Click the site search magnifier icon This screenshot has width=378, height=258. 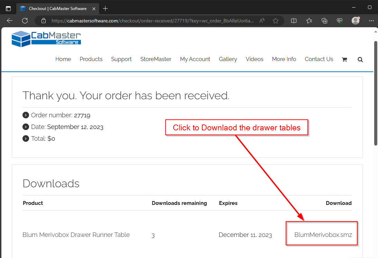[360, 59]
